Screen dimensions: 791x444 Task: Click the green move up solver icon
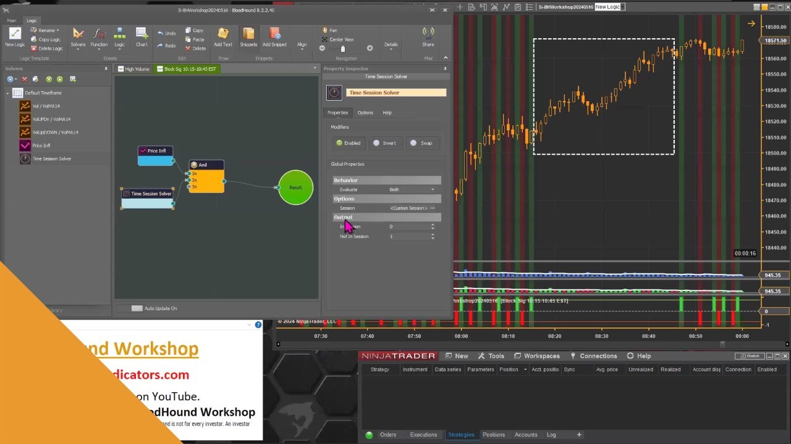point(49,79)
